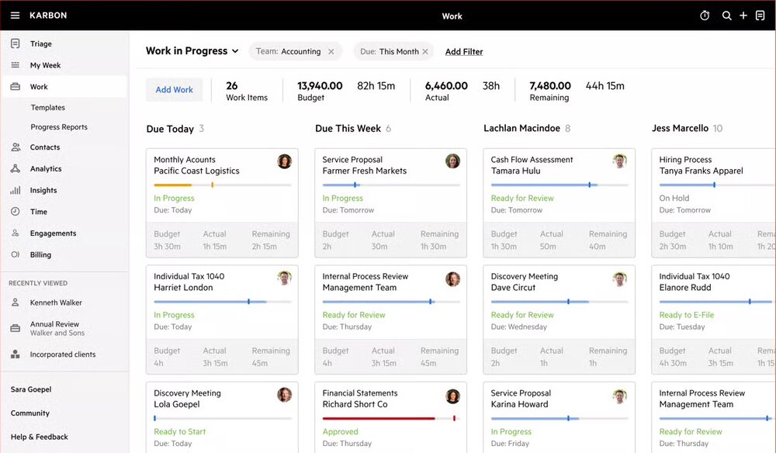Click the Engagements sidebar icon
This screenshot has height=453, width=776.
[16, 233]
